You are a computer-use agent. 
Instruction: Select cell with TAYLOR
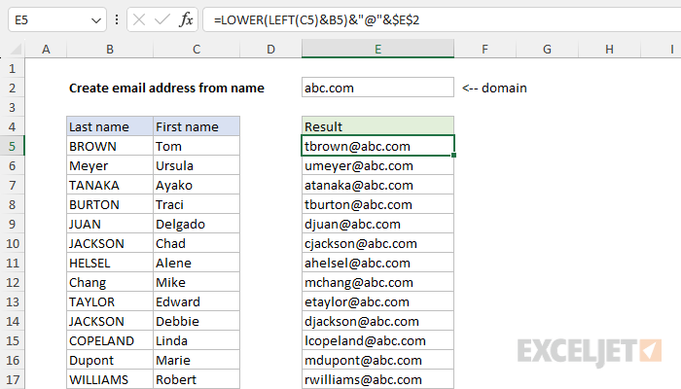point(110,301)
